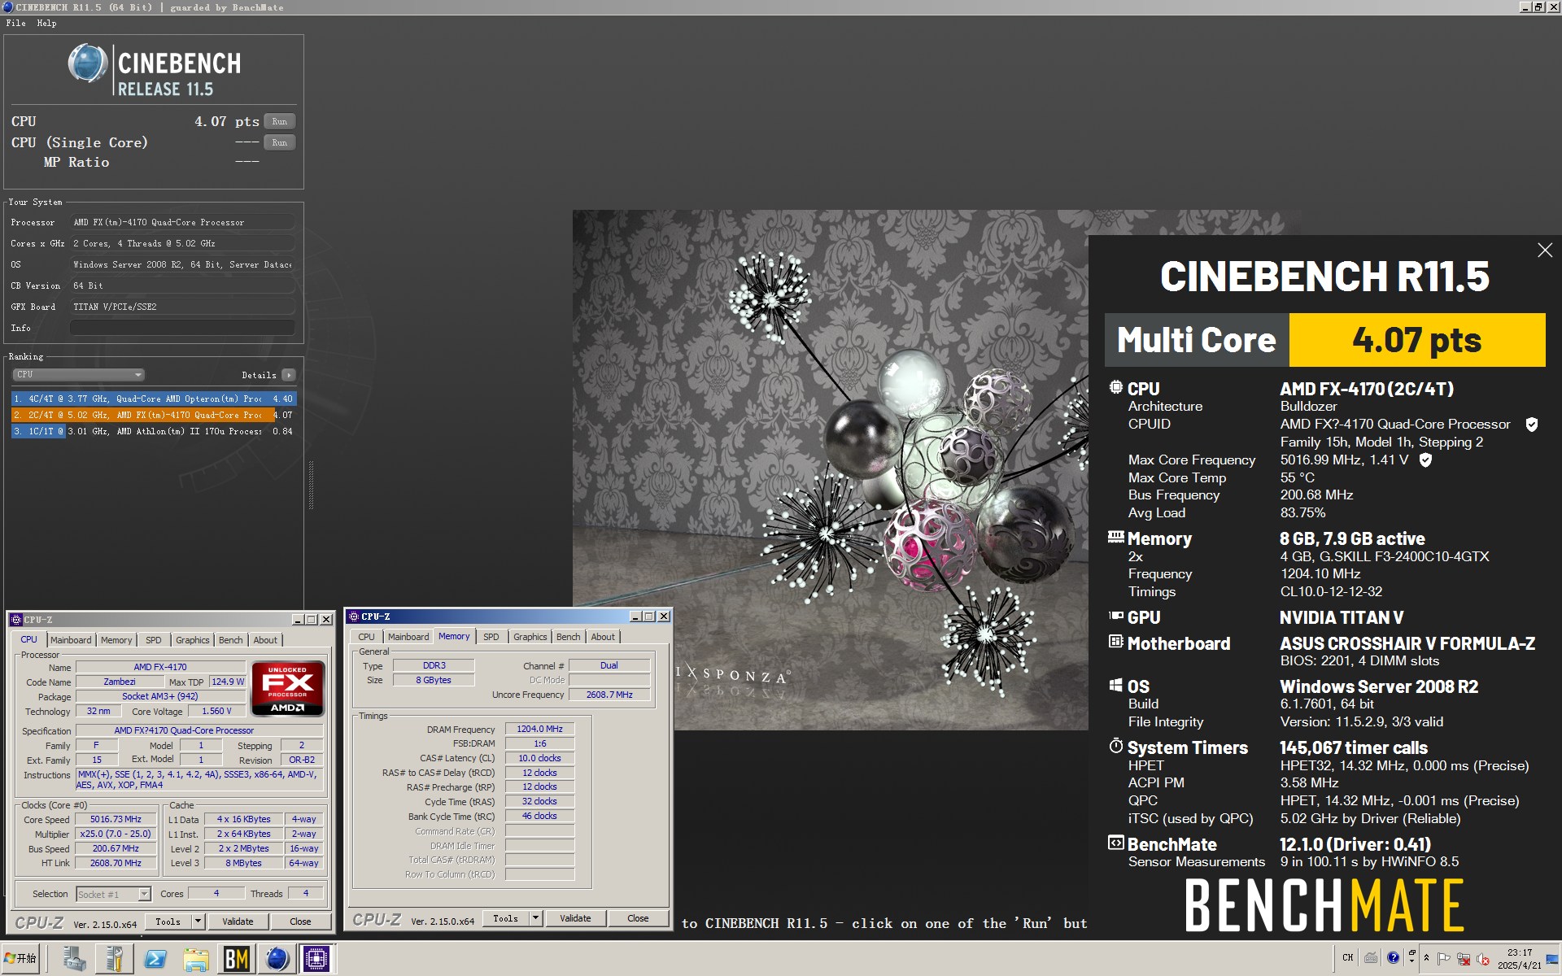Click the disconnected network tray icon
The image size is (1562, 976).
[x=1464, y=958]
